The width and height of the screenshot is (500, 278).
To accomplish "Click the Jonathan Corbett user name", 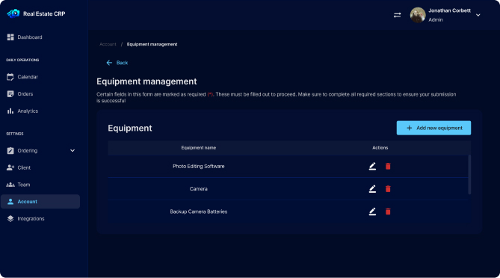I will point(449,10).
